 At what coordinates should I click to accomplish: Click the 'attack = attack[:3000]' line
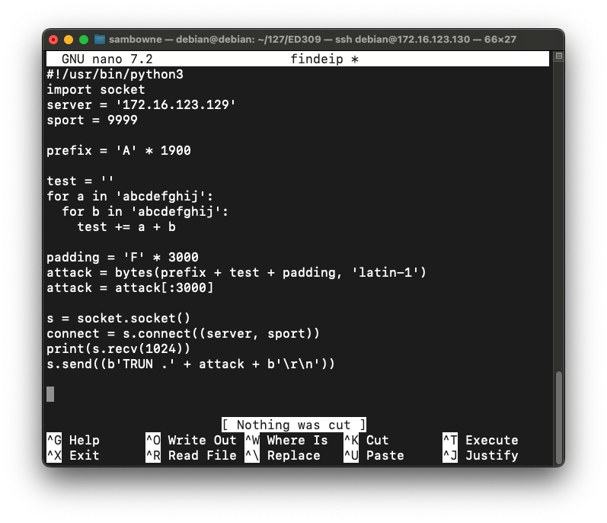pos(130,288)
